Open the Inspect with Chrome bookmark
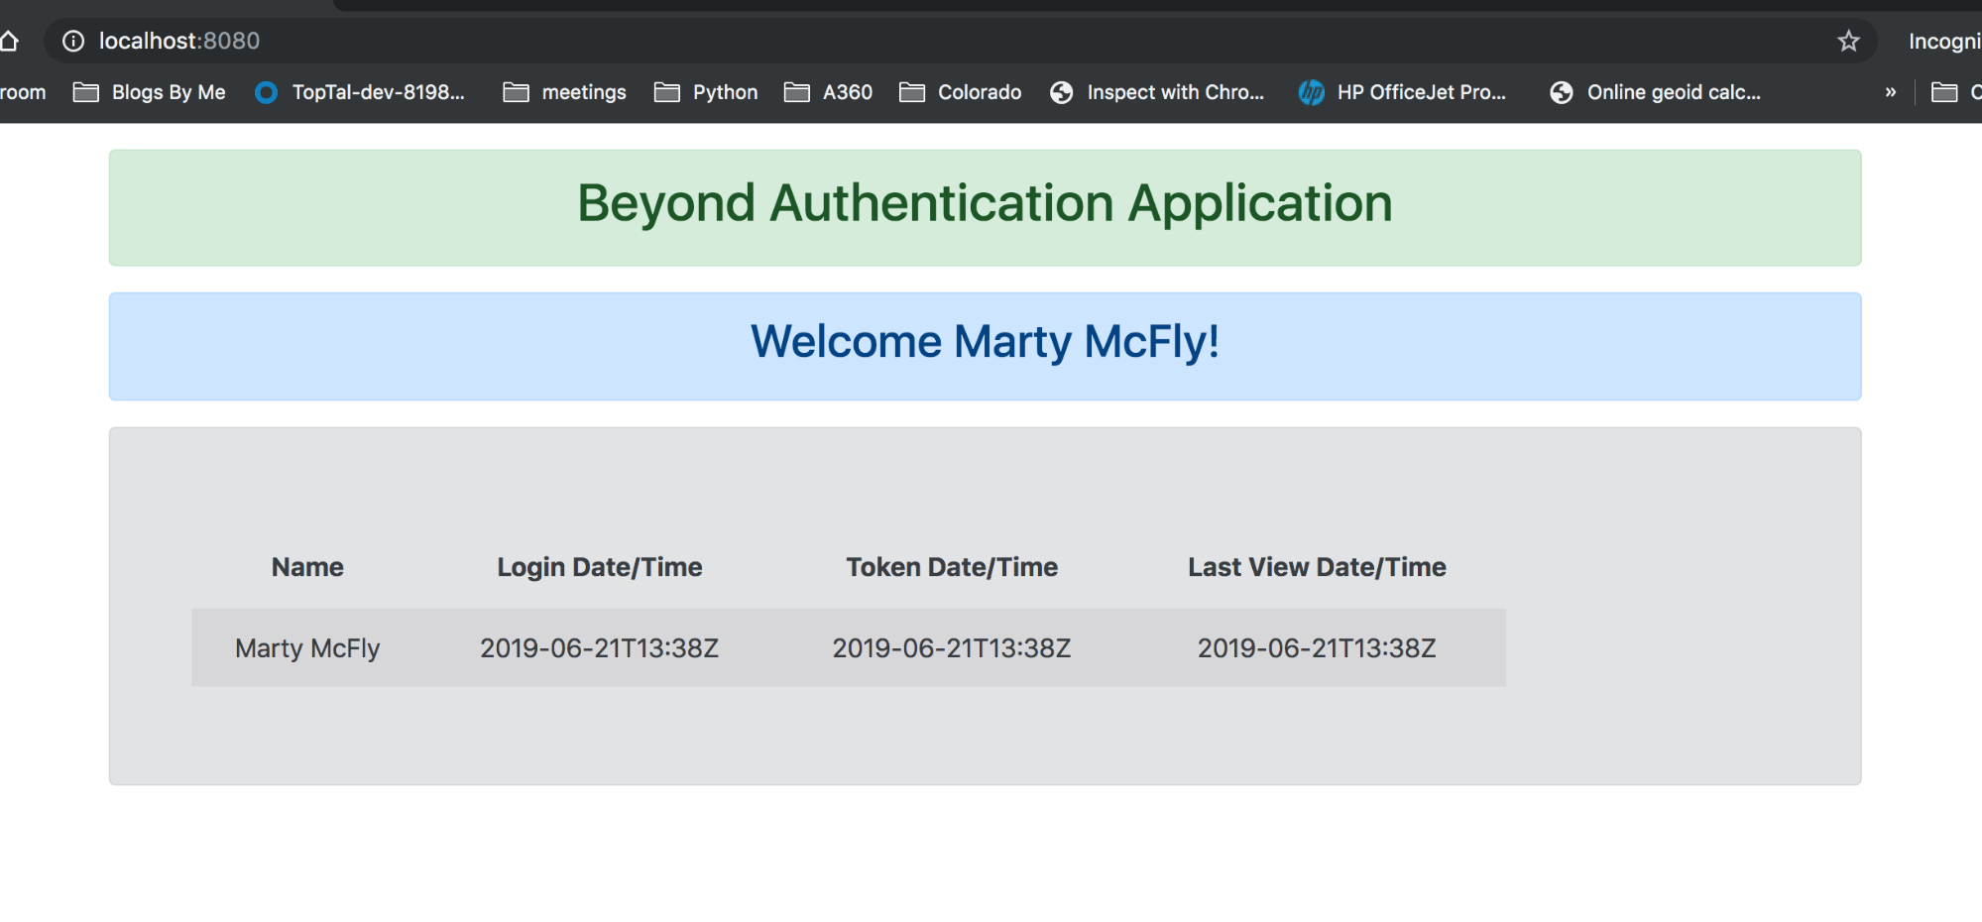The width and height of the screenshot is (1982, 922). pos(1158,92)
